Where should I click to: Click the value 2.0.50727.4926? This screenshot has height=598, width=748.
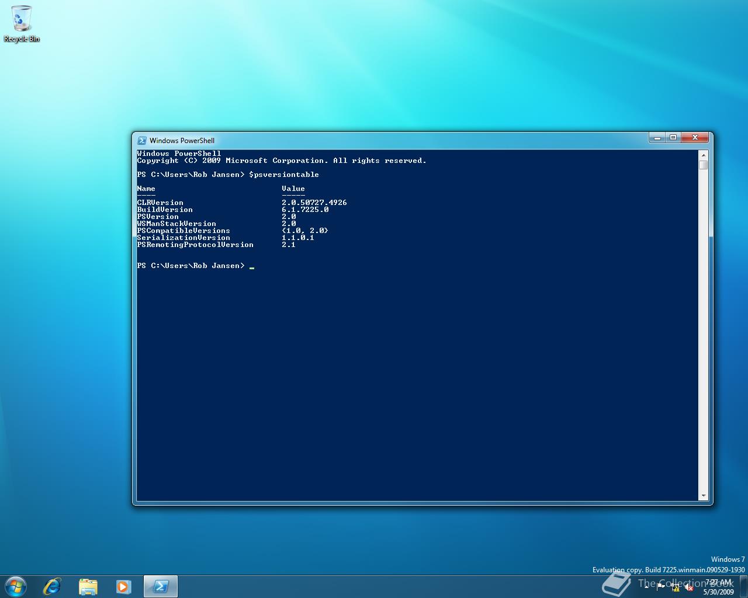[314, 203]
